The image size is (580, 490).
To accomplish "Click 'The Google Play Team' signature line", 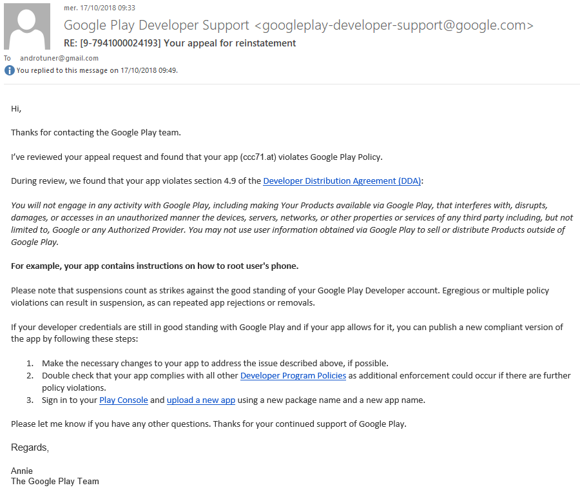I will [x=55, y=481].
